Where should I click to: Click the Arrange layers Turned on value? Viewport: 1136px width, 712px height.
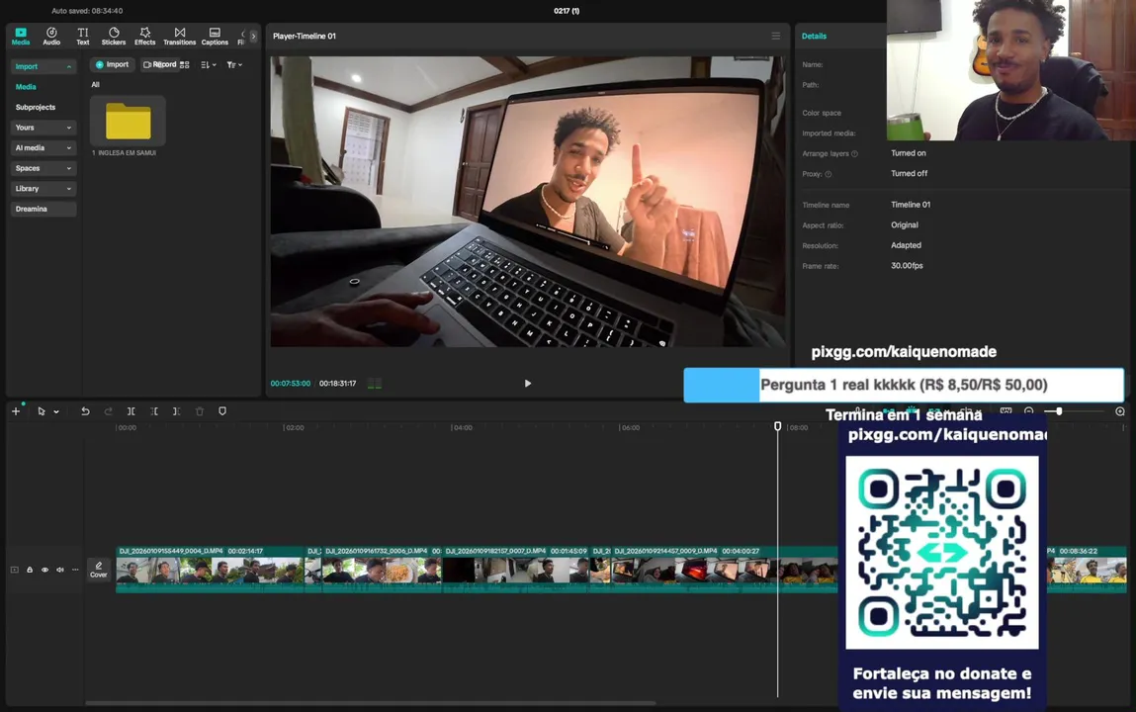click(x=909, y=153)
